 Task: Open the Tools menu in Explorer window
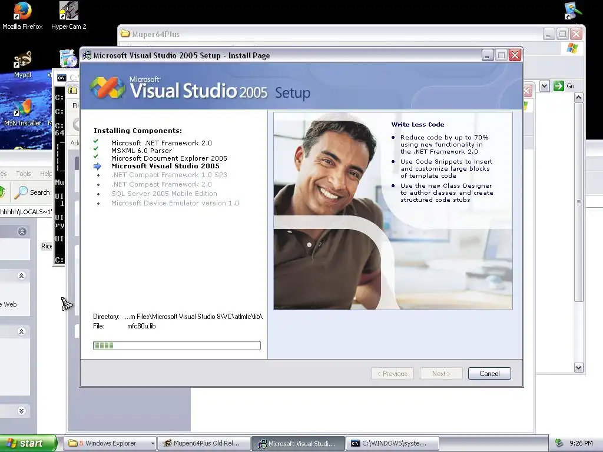click(24, 174)
